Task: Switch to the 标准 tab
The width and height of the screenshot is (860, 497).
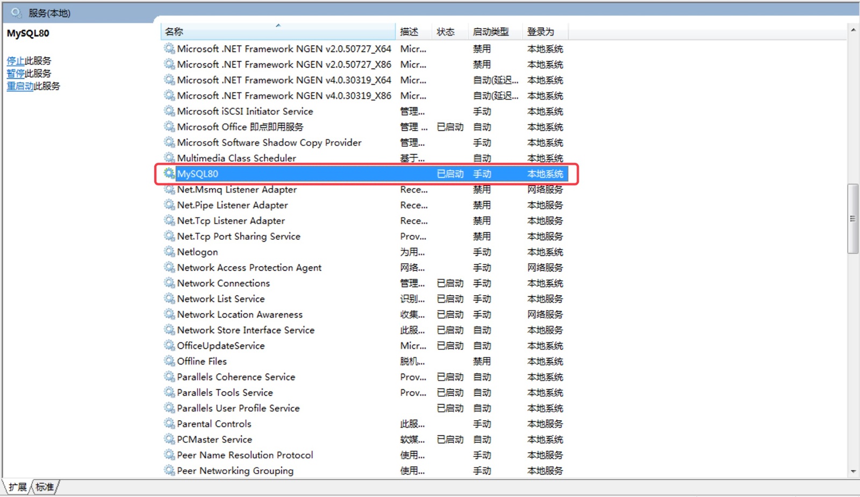Action: click(x=45, y=487)
